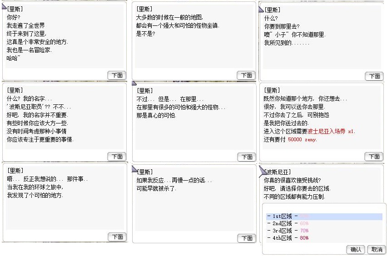Click the red 波士尼亚入场券 x1 text

click(x=331, y=131)
